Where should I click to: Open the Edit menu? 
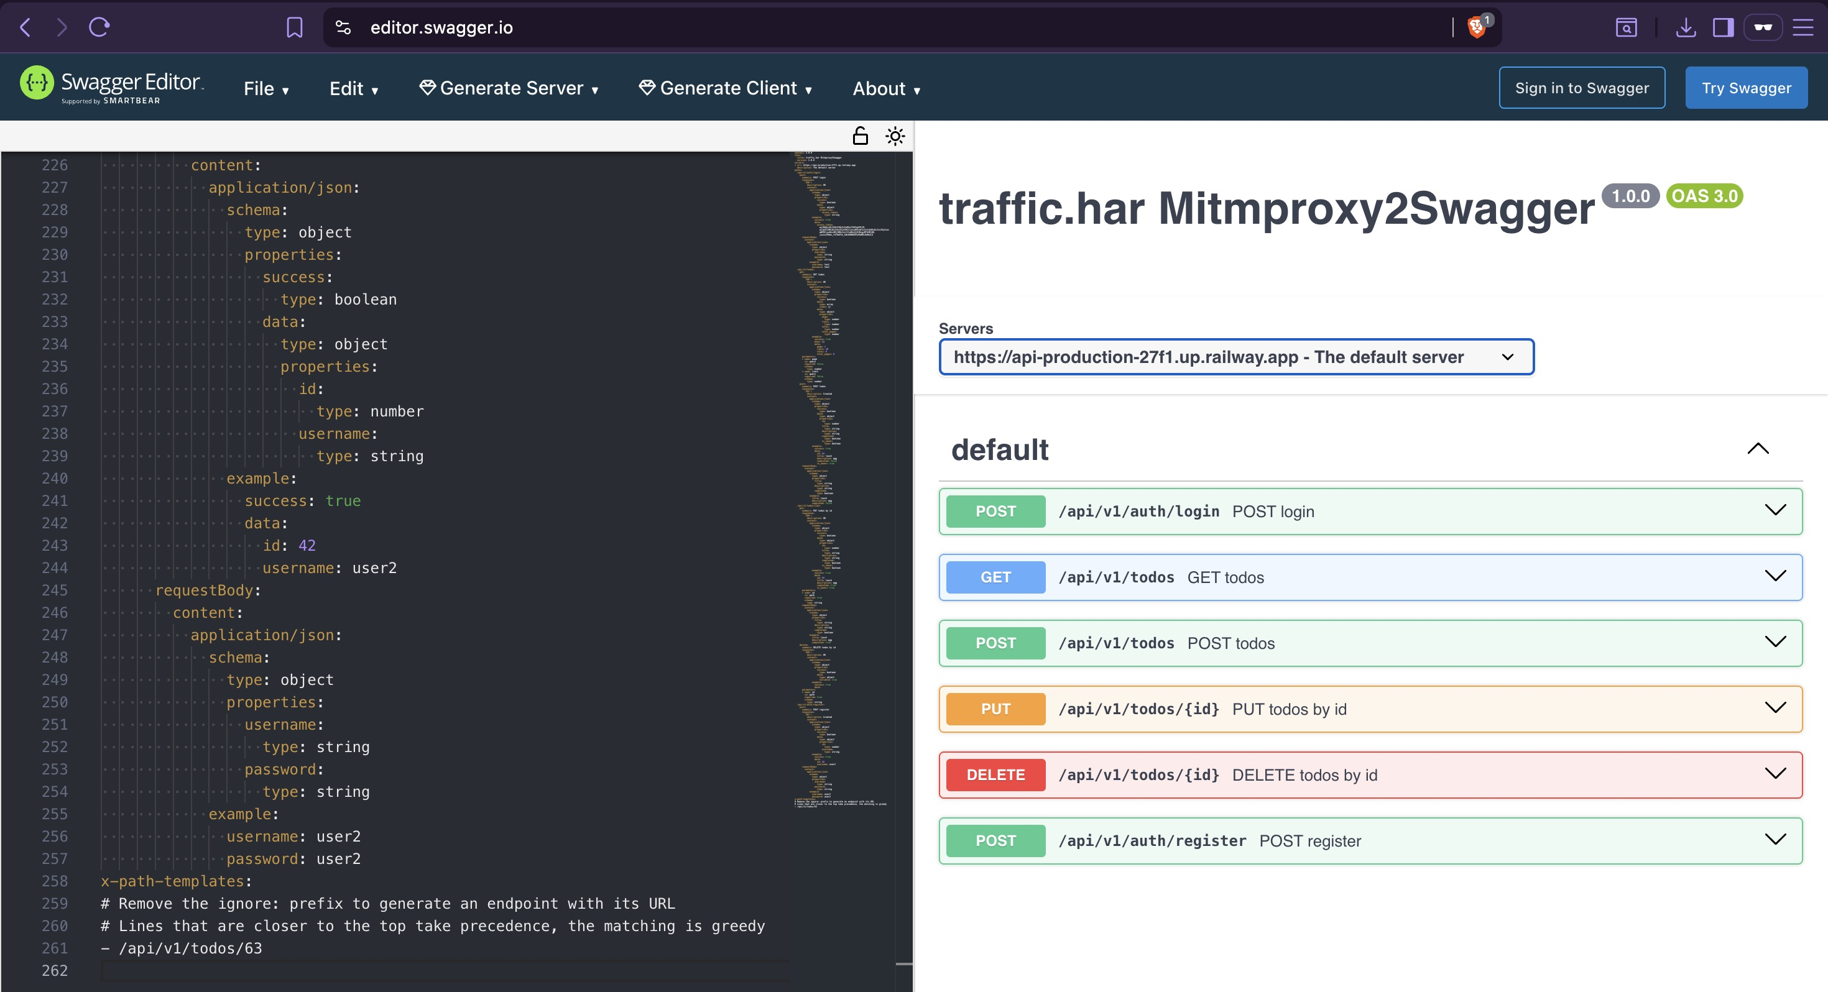pyautogui.click(x=353, y=89)
